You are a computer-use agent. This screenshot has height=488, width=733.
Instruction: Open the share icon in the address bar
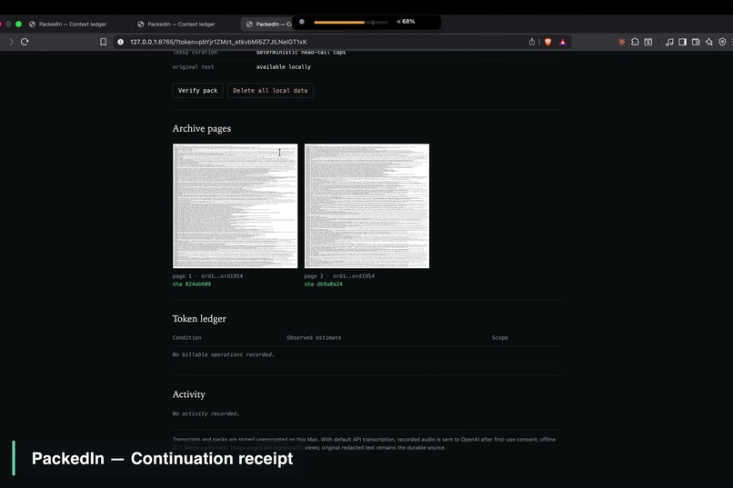click(532, 42)
